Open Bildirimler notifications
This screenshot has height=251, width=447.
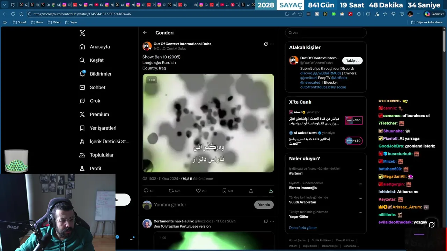click(x=95, y=74)
